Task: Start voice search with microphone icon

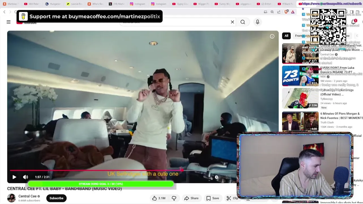Action: tap(257, 22)
